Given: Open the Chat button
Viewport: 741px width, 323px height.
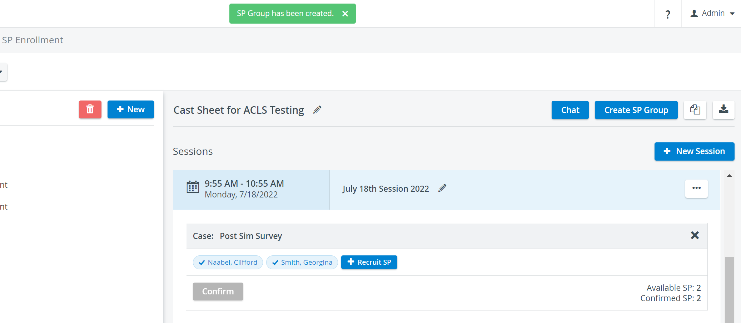Looking at the screenshot, I should coord(570,110).
